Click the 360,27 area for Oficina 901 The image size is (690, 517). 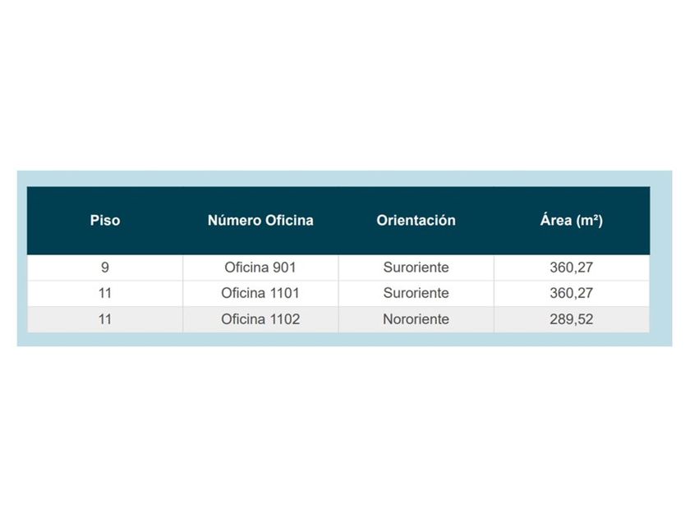click(x=572, y=268)
